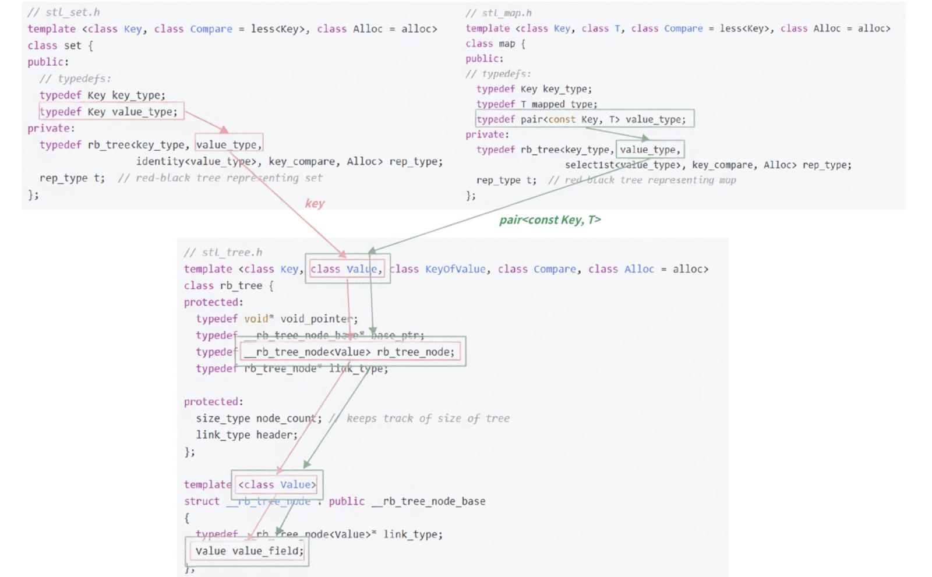Select the "class map {" declaration line
This screenshot has height=577, width=932.
pyautogui.click(x=495, y=44)
